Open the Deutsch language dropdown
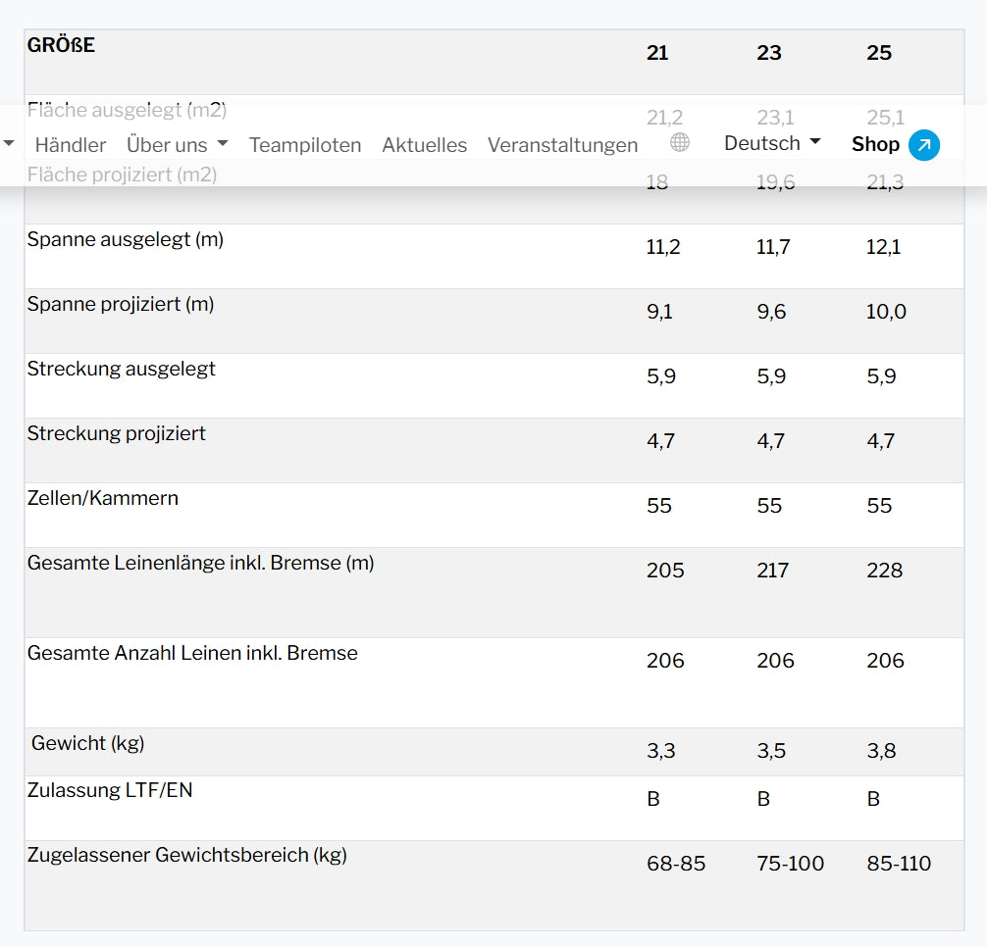The height and width of the screenshot is (946, 987). 772,143
